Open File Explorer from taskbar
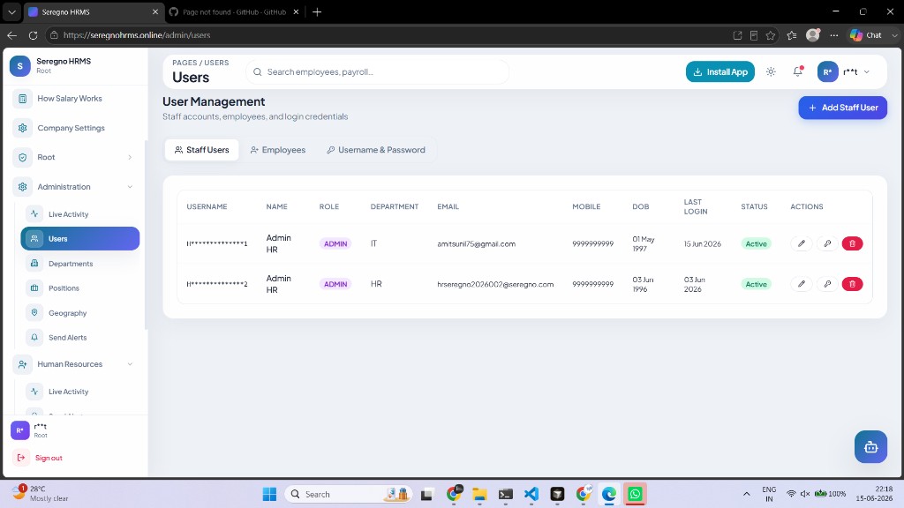 [x=479, y=494]
